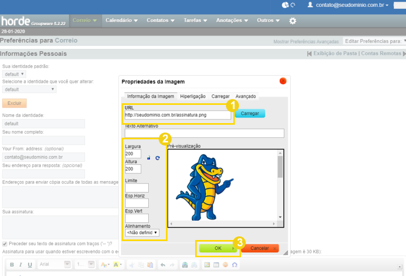Switch to the Avançado tab

click(245, 97)
